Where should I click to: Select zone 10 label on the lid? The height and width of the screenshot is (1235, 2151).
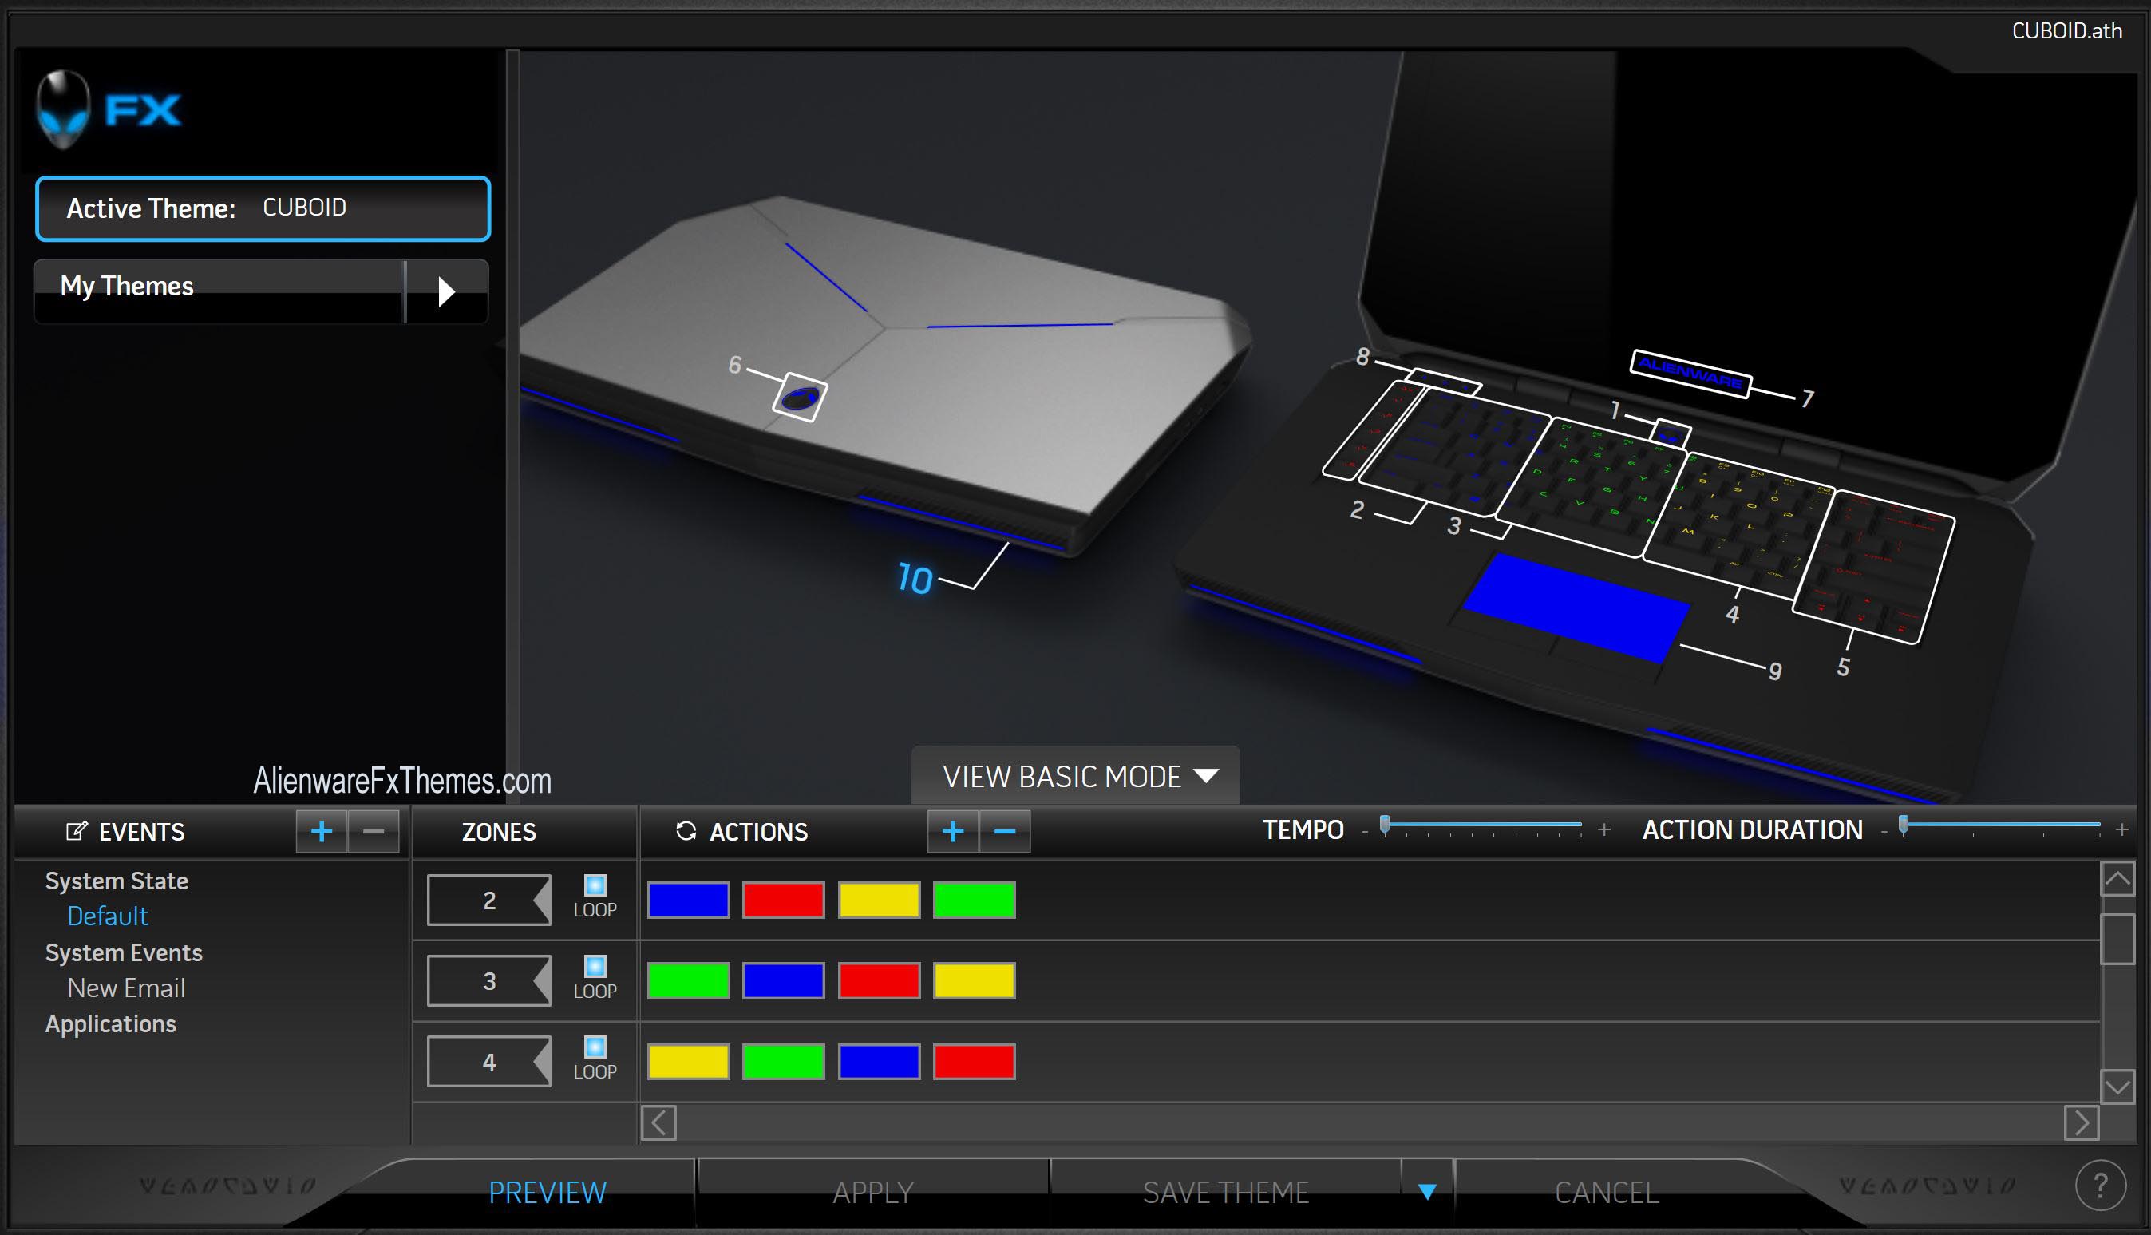click(915, 580)
